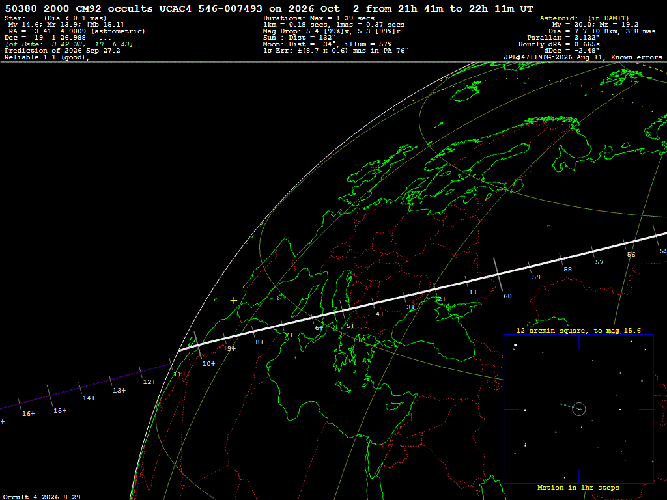Click the yellow Asteroid (in DAMIT) heading
Image resolution: width=667 pixels, height=500 pixels.
(x=584, y=18)
